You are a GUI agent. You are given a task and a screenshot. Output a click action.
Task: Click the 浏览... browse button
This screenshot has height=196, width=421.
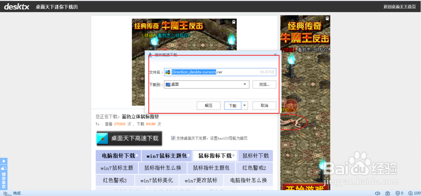pyautogui.click(x=264, y=84)
